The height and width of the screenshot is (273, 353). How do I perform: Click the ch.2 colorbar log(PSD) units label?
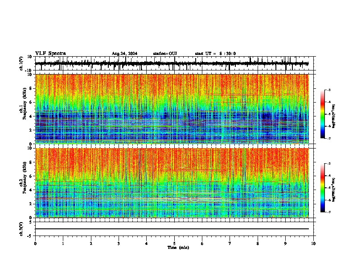334,190
